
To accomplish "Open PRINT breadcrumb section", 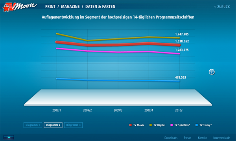I will (x=50, y=7).
